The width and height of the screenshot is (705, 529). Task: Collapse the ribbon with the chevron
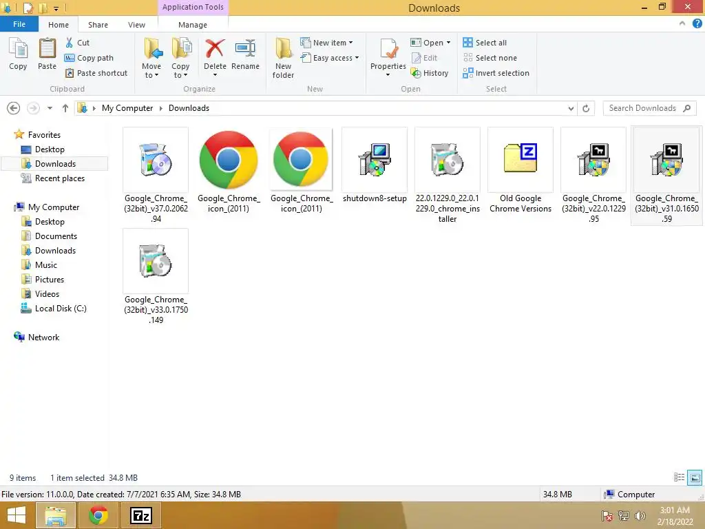[682, 24]
